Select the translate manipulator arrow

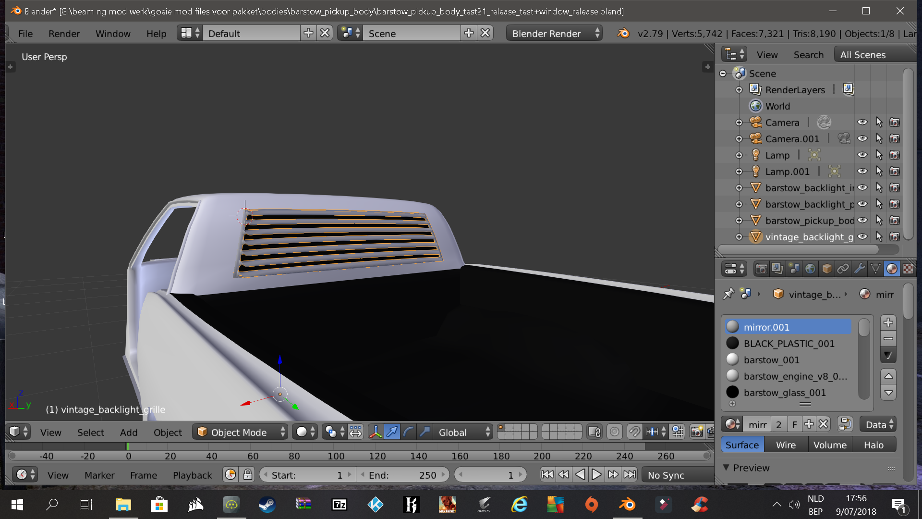392,432
